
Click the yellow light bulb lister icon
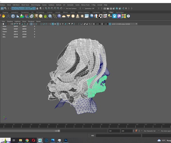(x=110, y=16)
